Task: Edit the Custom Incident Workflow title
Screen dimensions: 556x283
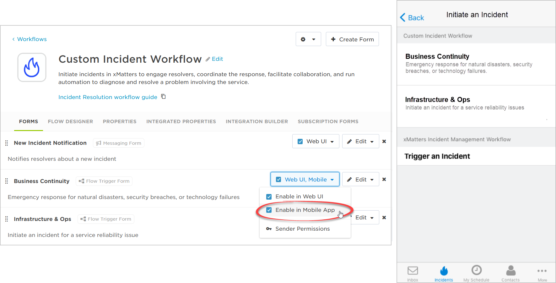Action: (x=214, y=59)
